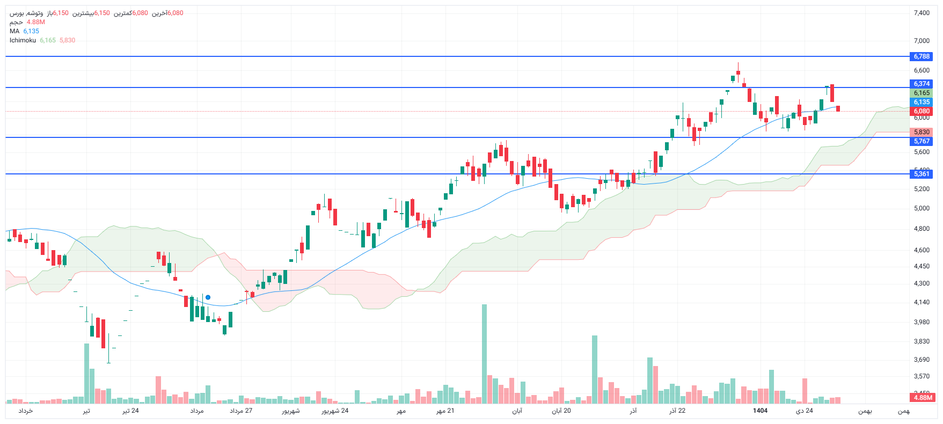Click the blue dot marker on the chart
This screenshot has height=424, width=943.
[208, 297]
